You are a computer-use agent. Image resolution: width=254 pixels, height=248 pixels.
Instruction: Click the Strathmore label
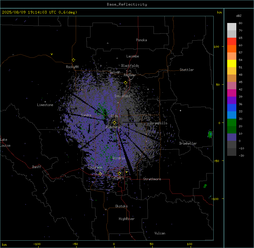tap(152, 179)
